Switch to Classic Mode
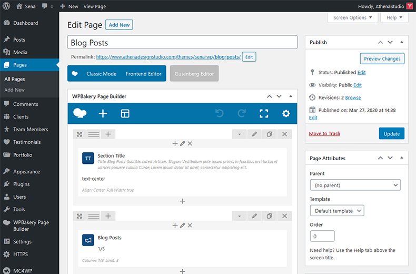This screenshot has width=416, height=274. click(101, 74)
